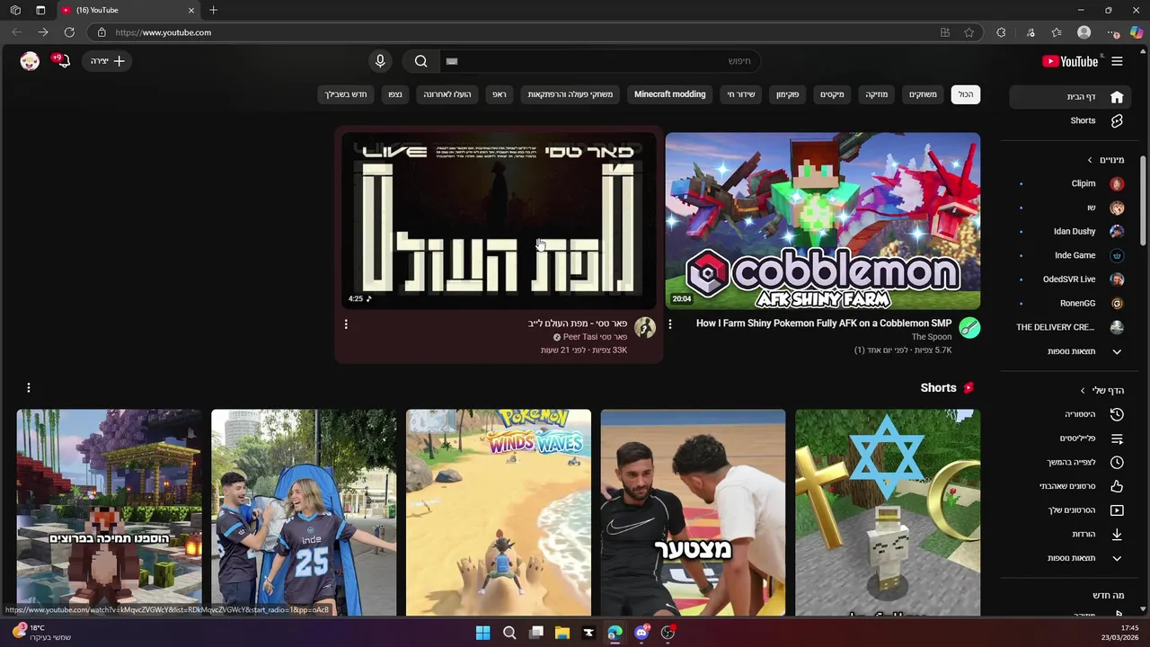Select the Minecraft modding filter chip
The height and width of the screenshot is (647, 1150).
(670, 94)
